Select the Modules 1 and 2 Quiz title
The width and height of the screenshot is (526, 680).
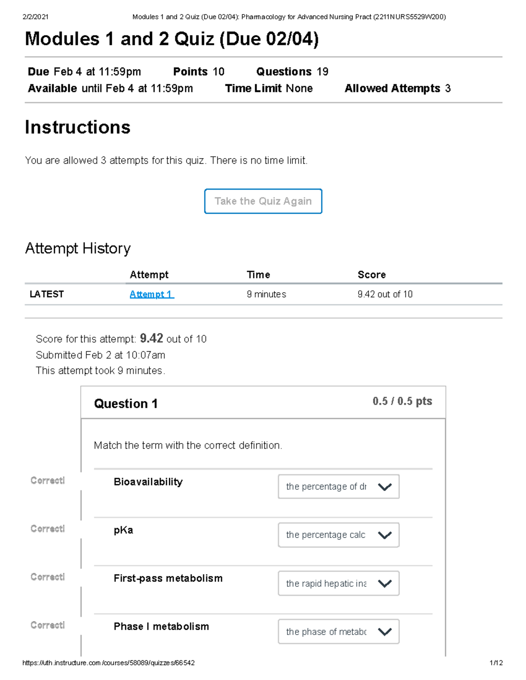click(x=173, y=39)
